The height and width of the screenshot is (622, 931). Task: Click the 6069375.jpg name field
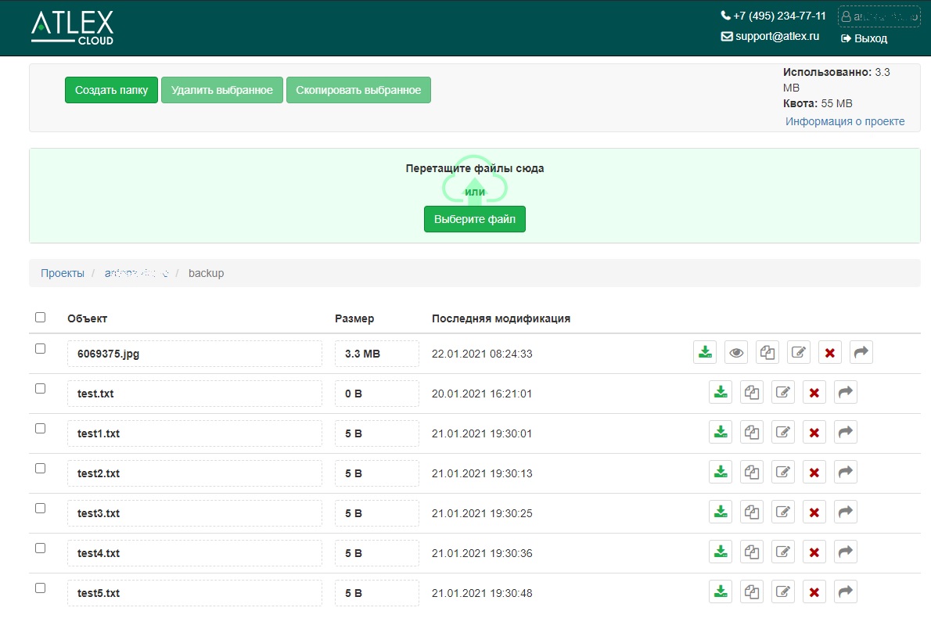195,354
